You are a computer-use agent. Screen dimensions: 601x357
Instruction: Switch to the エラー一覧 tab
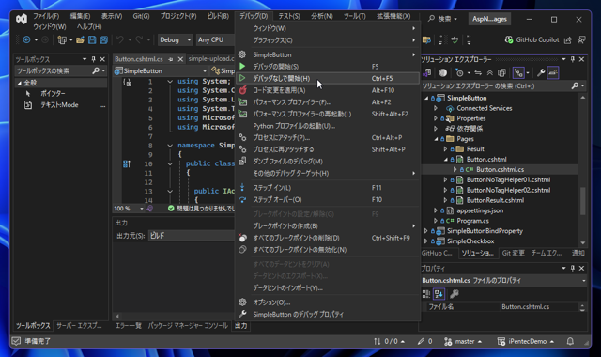coord(129,326)
